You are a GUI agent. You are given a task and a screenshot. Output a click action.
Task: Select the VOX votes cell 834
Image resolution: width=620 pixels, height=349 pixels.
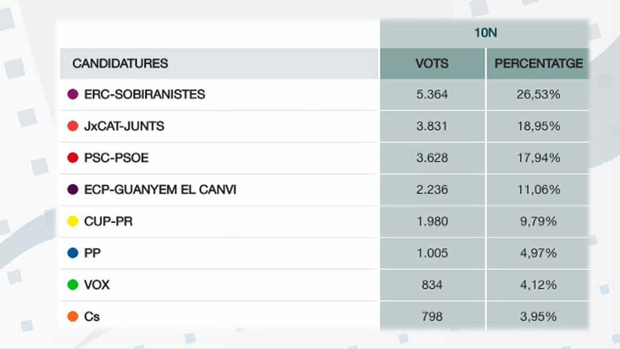pyautogui.click(x=432, y=285)
